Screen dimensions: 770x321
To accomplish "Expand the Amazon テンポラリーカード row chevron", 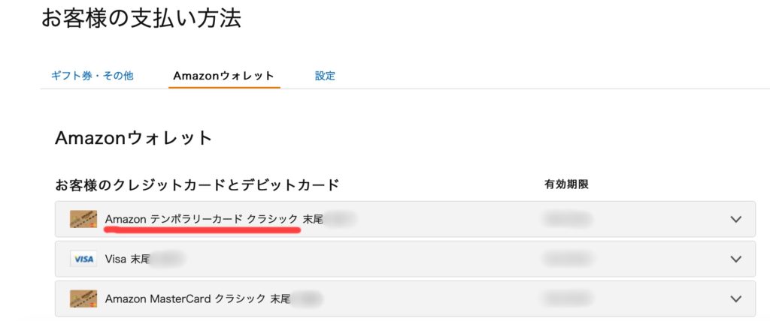I will [x=736, y=219].
